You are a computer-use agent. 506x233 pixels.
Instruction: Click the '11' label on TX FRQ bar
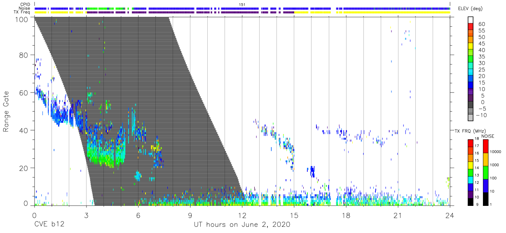point(476,190)
